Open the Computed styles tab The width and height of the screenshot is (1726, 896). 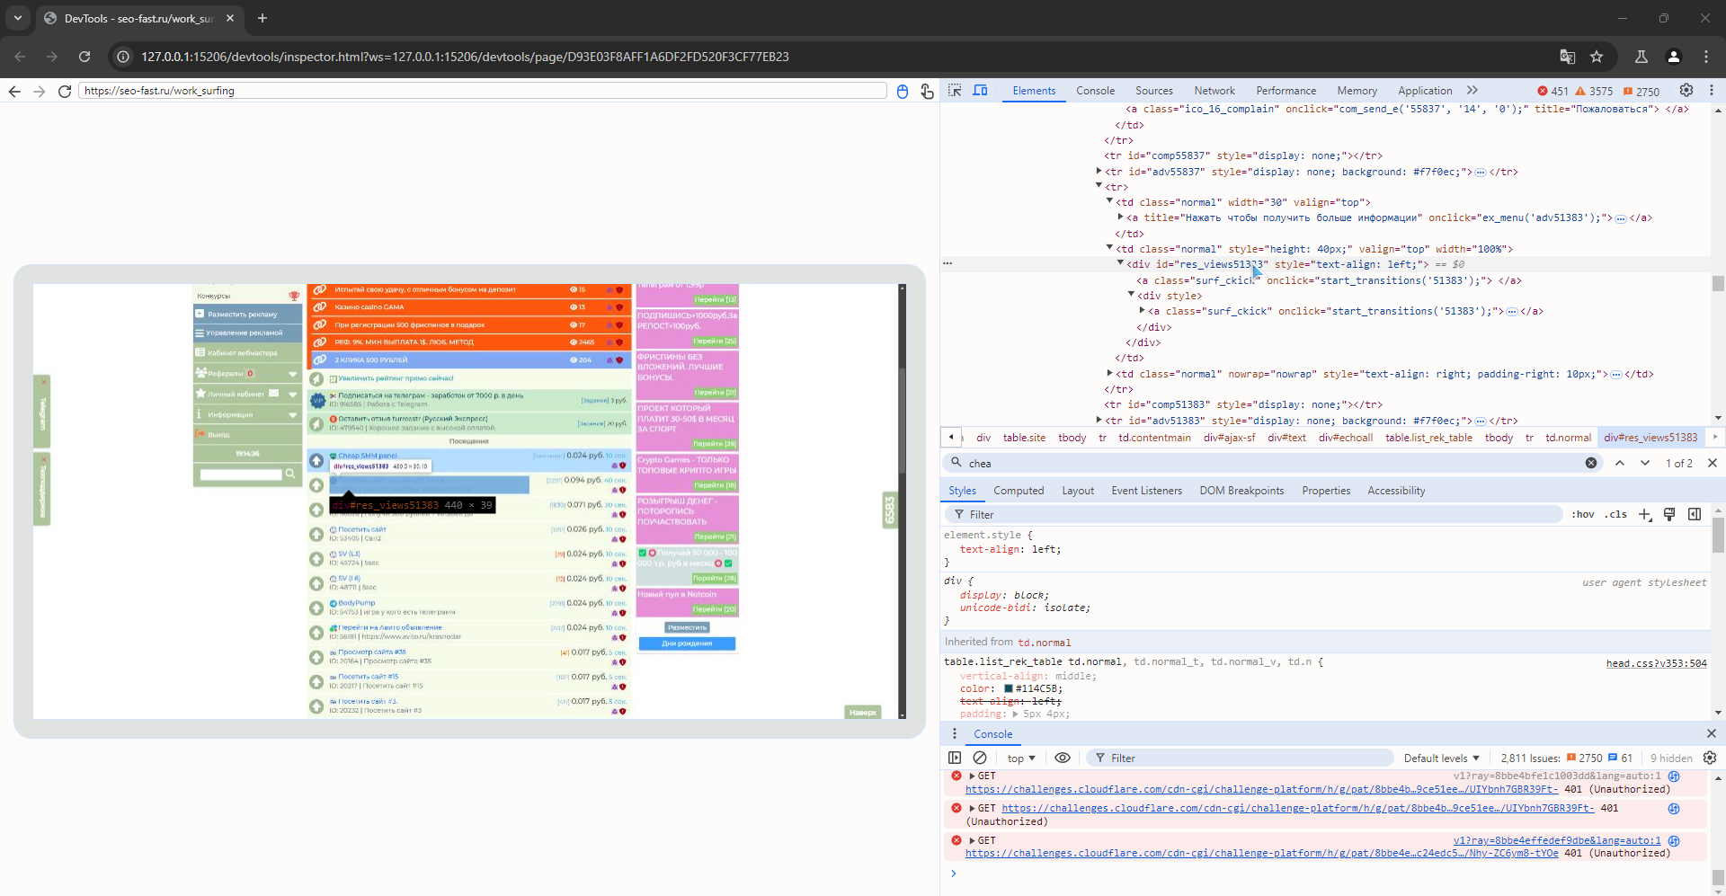pos(1019,491)
